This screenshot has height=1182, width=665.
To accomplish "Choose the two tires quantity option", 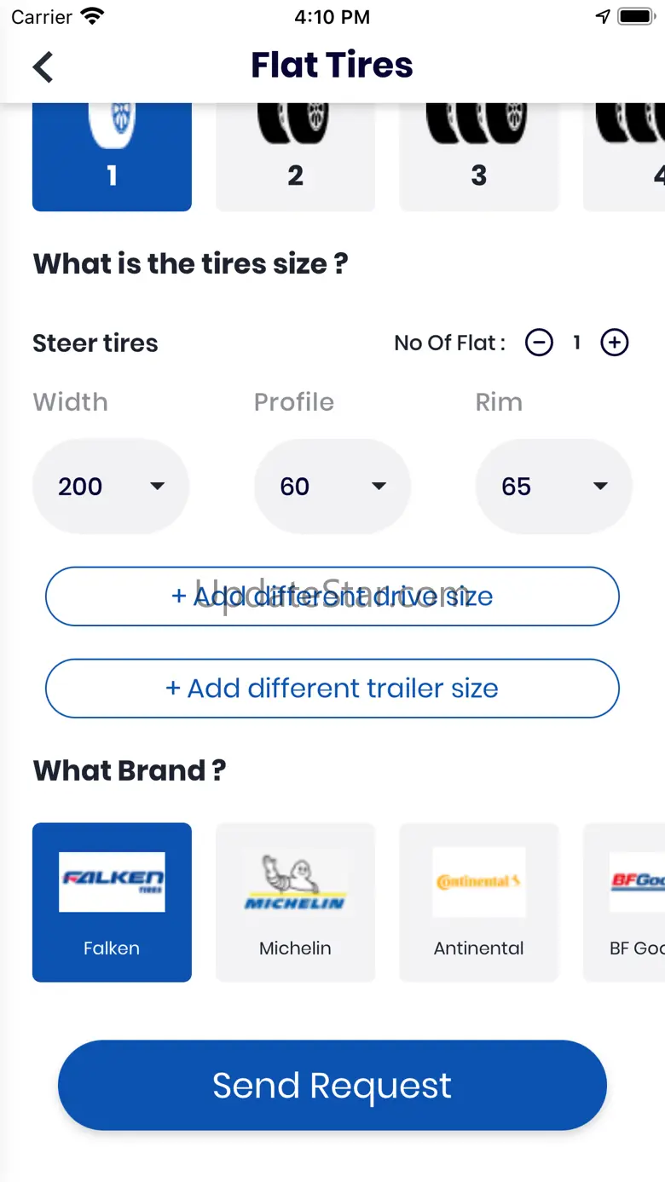I will pos(295,157).
